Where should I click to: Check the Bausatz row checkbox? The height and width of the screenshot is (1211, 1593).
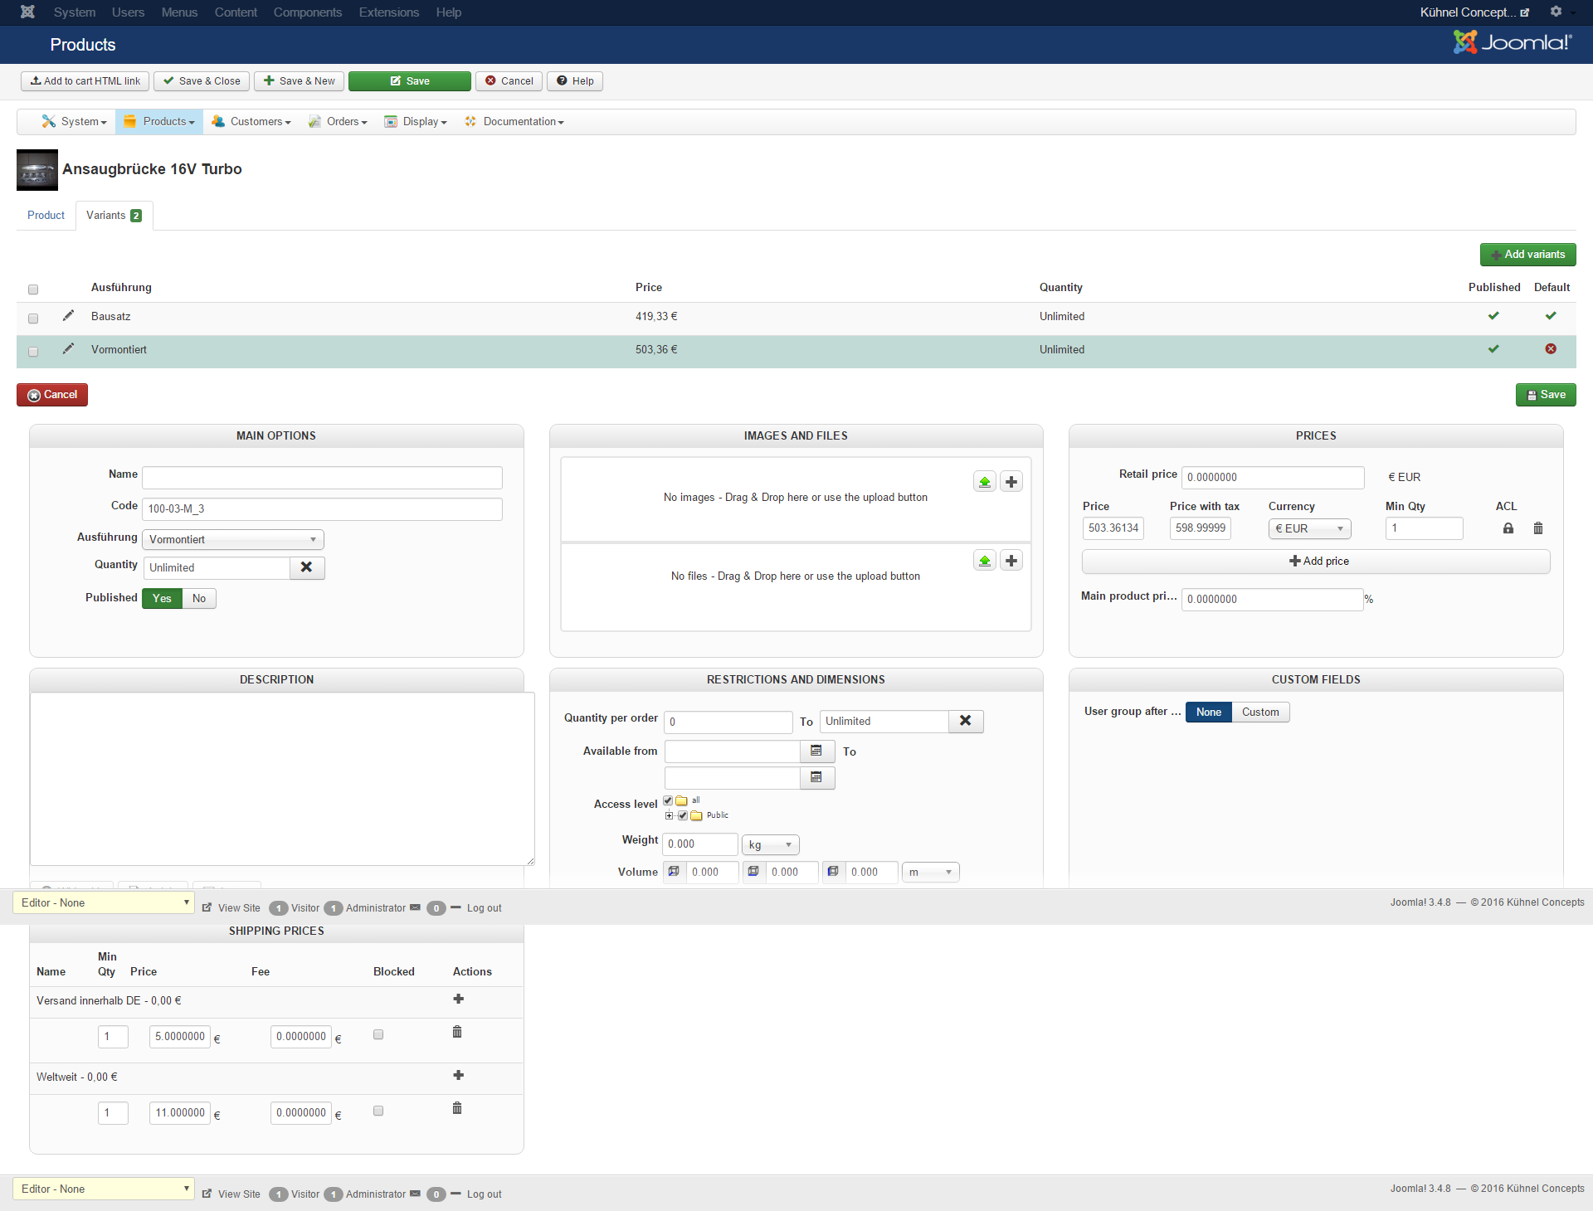tap(33, 319)
